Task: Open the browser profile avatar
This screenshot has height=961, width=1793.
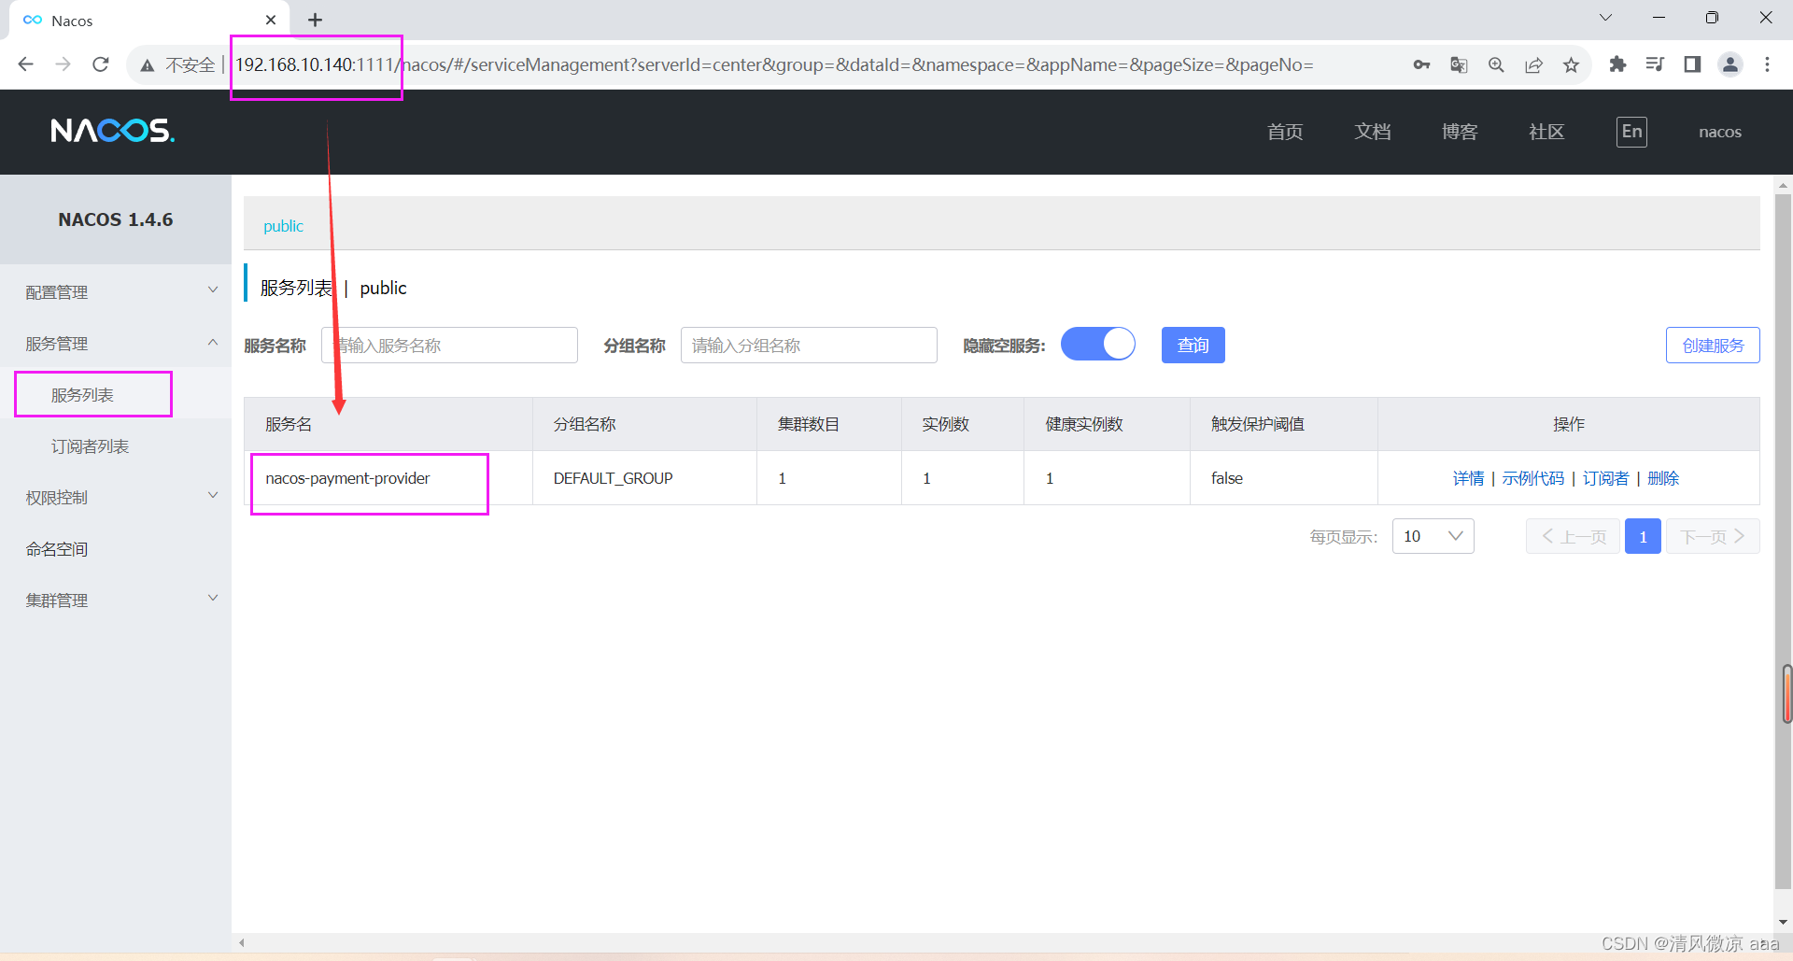Action: pyautogui.click(x=1730, y=64)
